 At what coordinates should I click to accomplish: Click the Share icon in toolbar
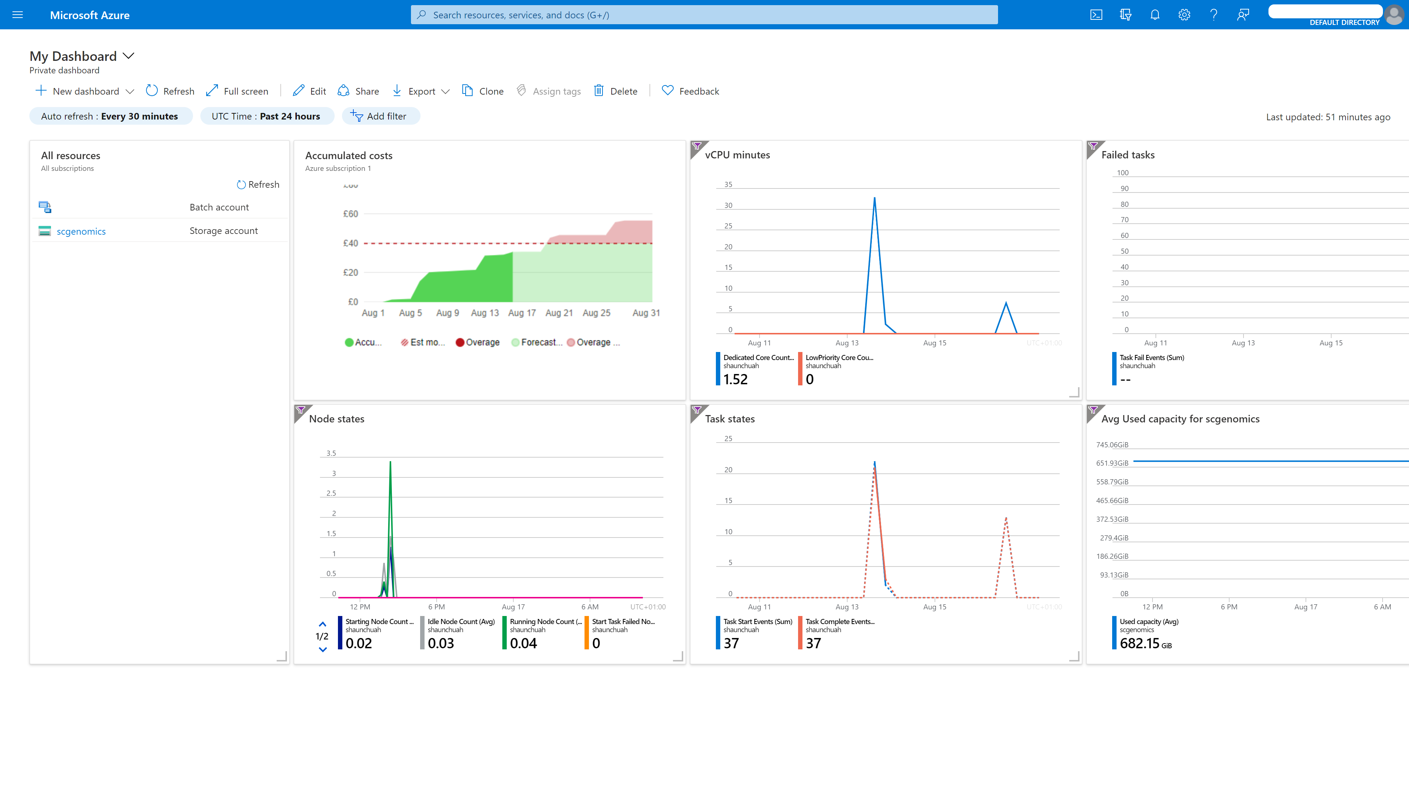343,91
